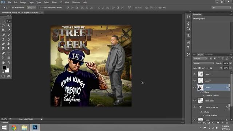233x131 pixels.
Task: Select the Dodge tool
Action: point(9,48)
